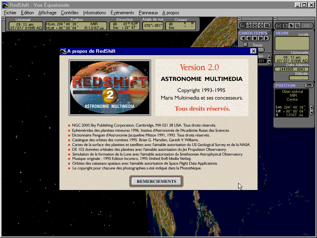Viewport: 317px width, 238px height.
Task: Click the POSITION panel toggle button
Action: point(309,85)
